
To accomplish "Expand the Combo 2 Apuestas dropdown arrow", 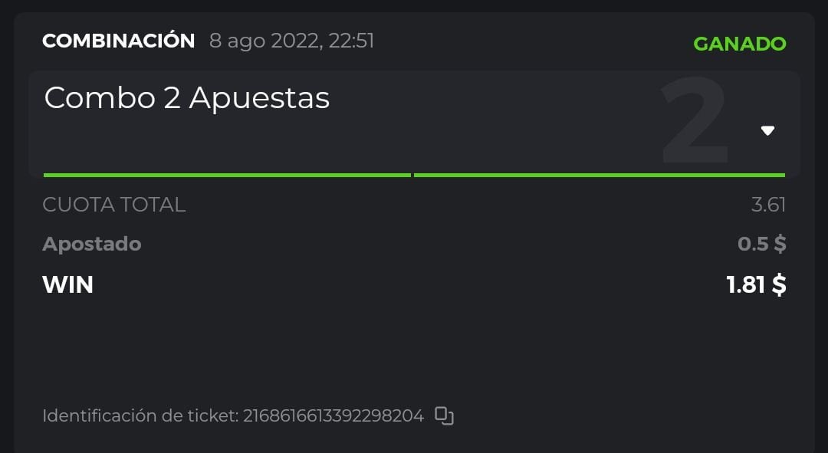I will pyautogui.click(x=767, y=130).
